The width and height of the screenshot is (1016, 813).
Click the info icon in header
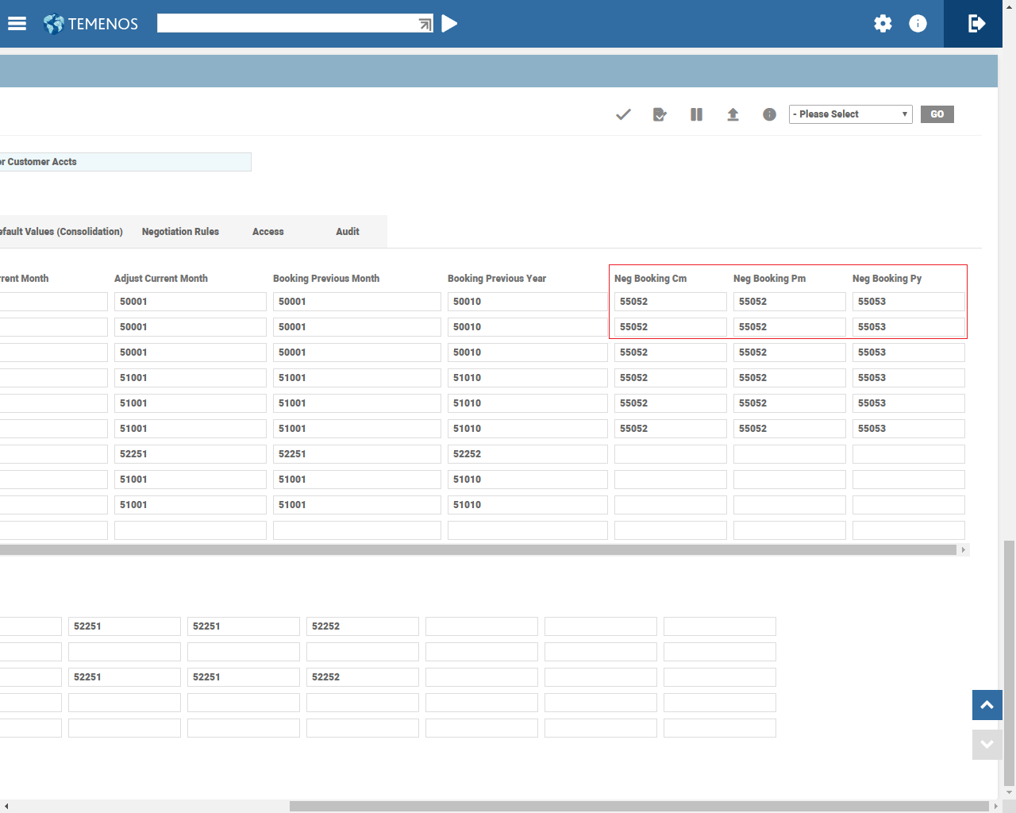click(x=918, y=24)
